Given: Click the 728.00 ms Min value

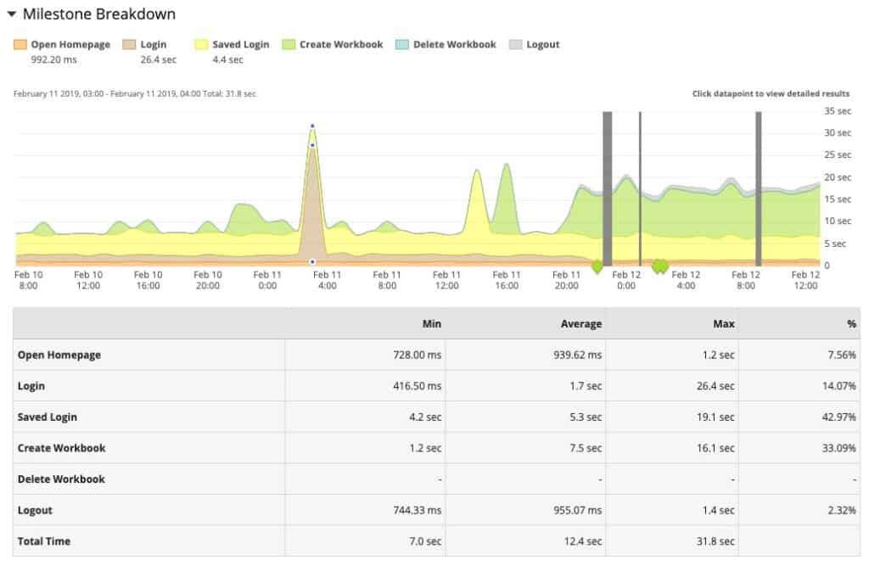Looking at the screenshot, I should click(x=418, y=355).
